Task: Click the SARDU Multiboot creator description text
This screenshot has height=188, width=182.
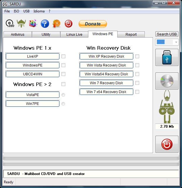Action: 46,174
